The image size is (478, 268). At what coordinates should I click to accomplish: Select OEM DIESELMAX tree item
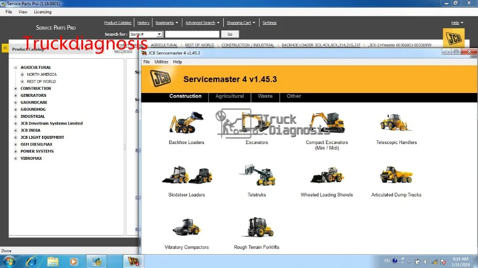36,144
